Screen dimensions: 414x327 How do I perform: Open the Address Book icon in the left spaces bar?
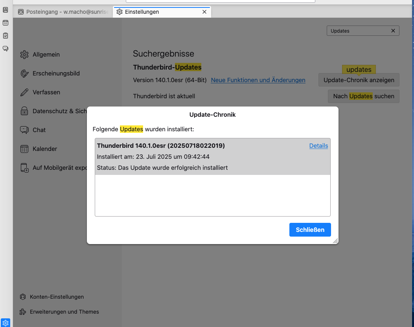pyautogui.click(x=6, y=10)
